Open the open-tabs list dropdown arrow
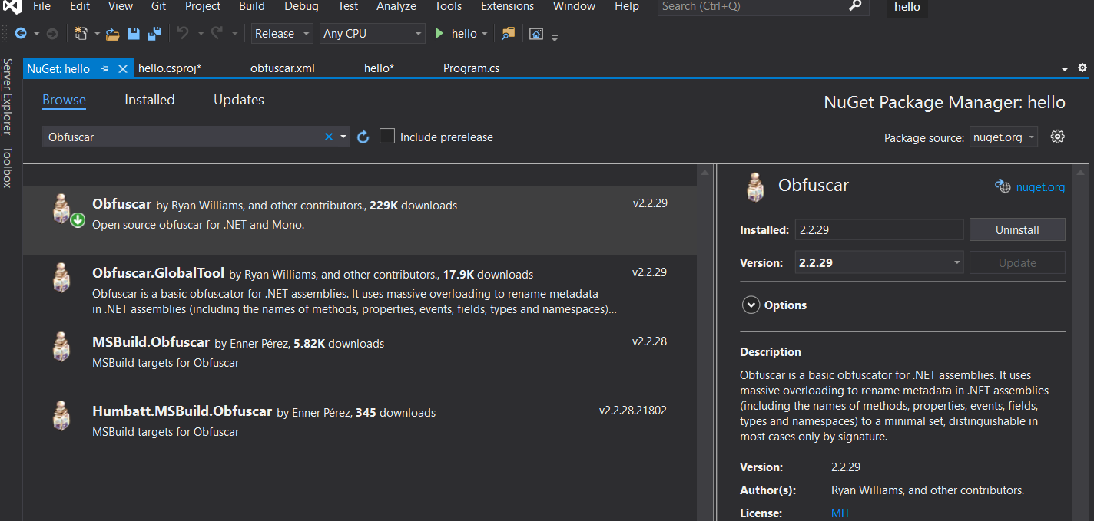 (x=1065, y=69)
